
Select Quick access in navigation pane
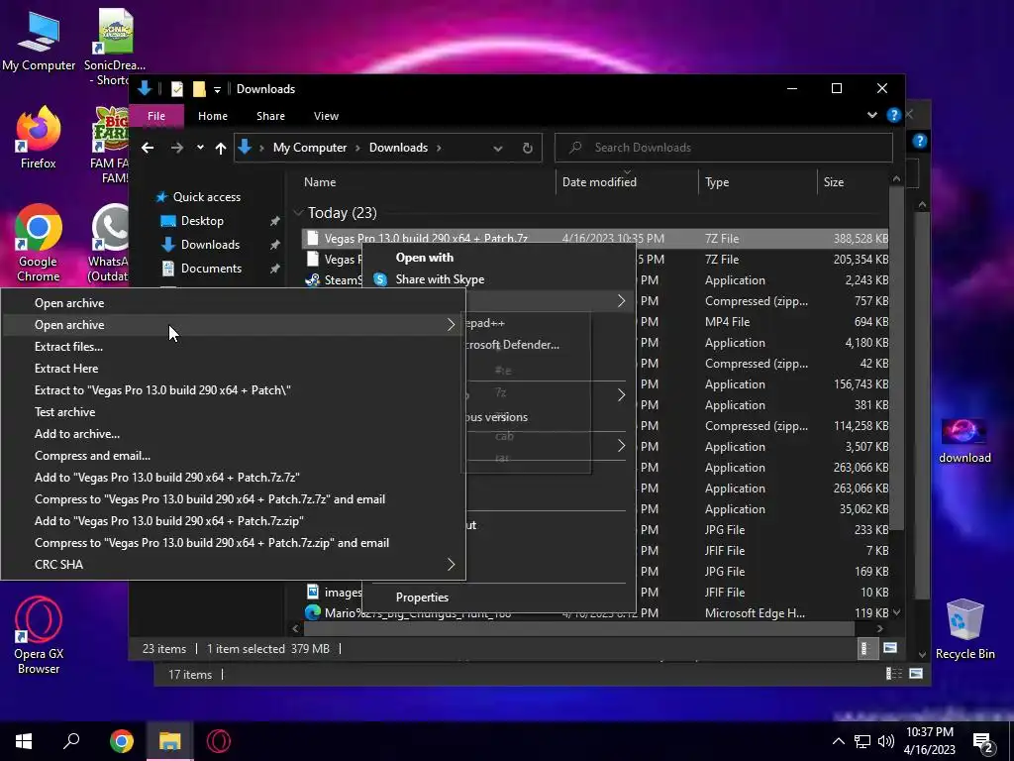point(198,197)
